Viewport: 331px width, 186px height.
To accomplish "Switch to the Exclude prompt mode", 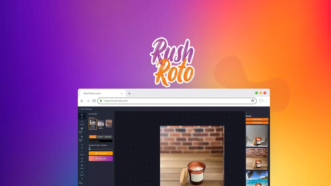I will coord(100,137).
